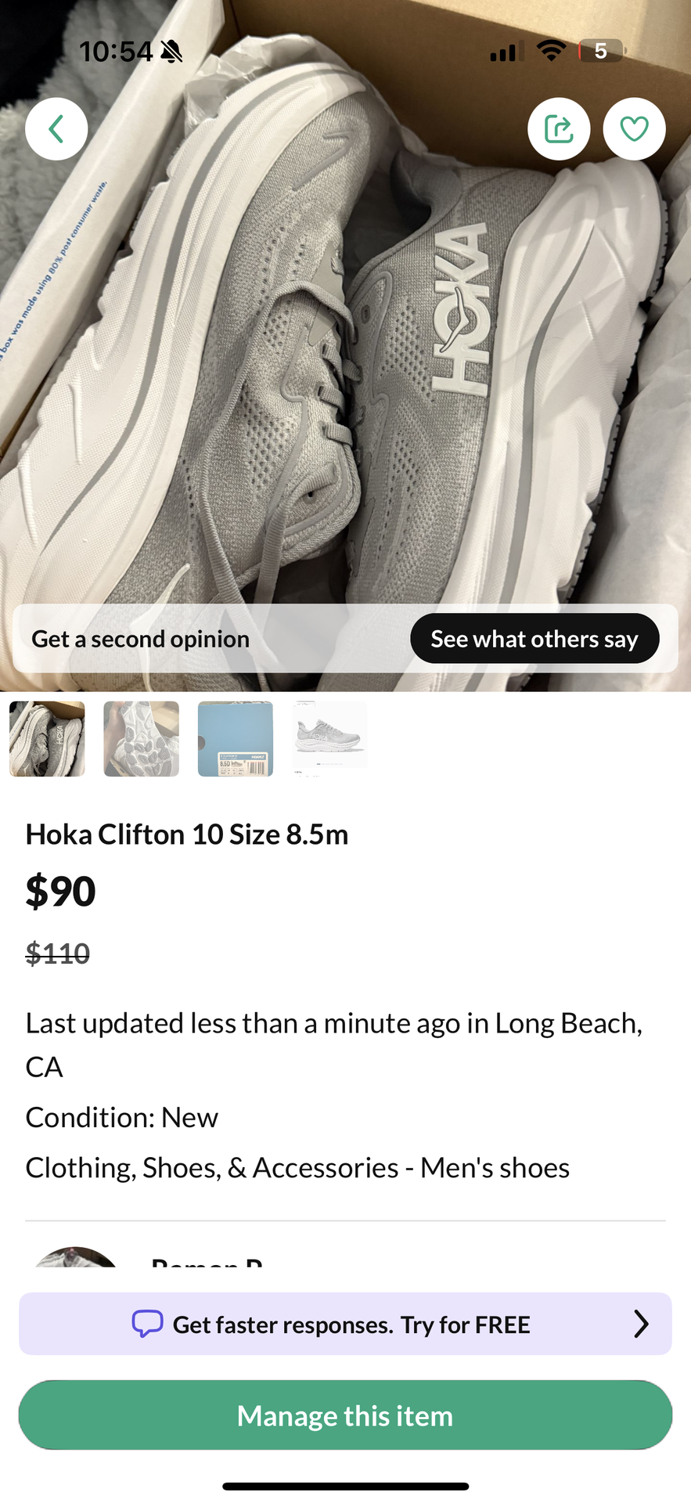Tap See what others say button

(x=534, y=639)
